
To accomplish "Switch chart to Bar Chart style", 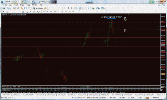I will [x=65, y=8].
